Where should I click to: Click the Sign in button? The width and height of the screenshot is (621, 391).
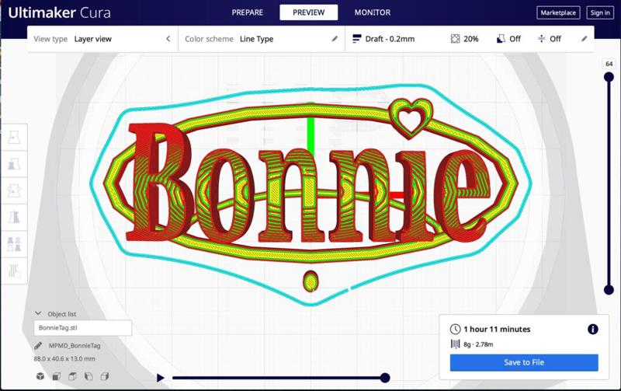coord(599,12)
